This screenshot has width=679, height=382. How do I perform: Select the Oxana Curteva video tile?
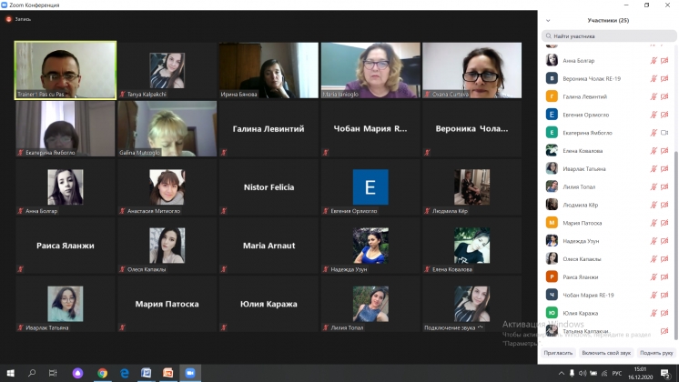pos(472,70)
